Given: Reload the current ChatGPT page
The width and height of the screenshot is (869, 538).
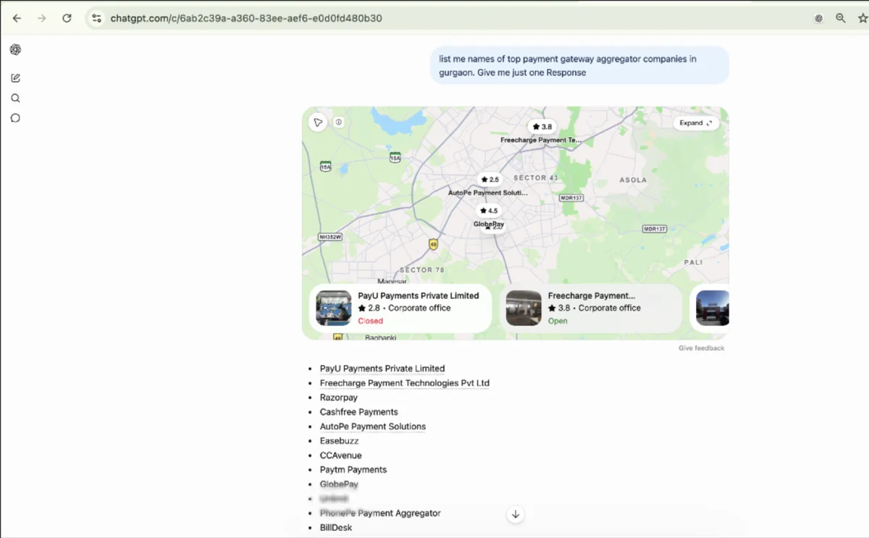Looking at the screenshot, I should click(x=67, y=18).
